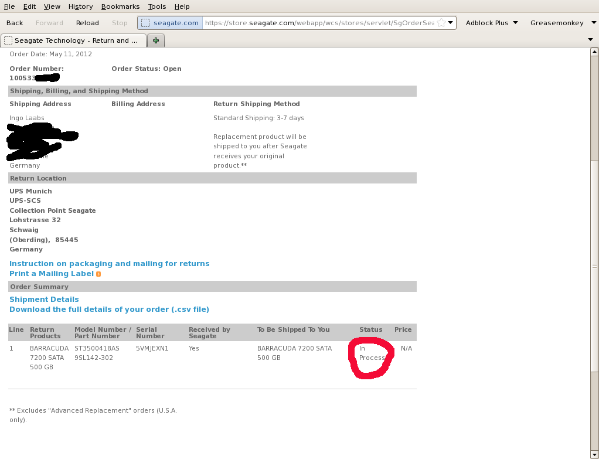The height and width of the screenshot is (459, 599).
Task: Click the Forward navigation button
Action: pyautogui.click(x=49, y=23)
